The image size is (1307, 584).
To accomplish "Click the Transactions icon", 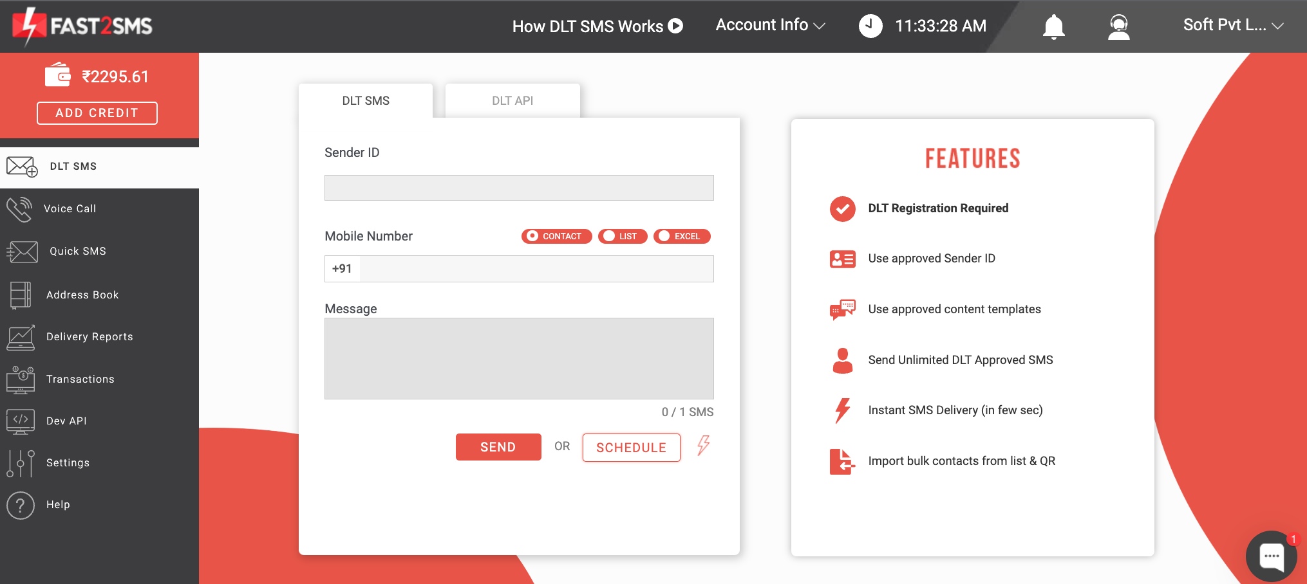I will coord(21,379).
